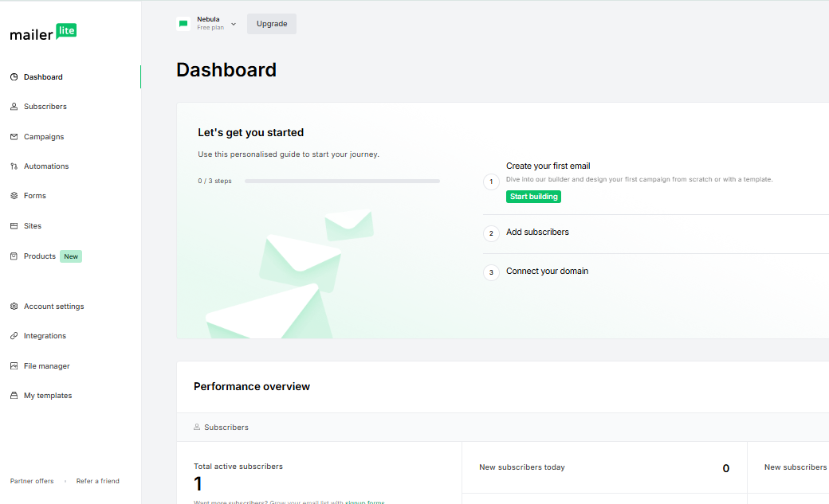The height and width of the screenshot is (504, 829).
Task: Click the Subscribers person icon in sidebar
Action: pos(14,107)
